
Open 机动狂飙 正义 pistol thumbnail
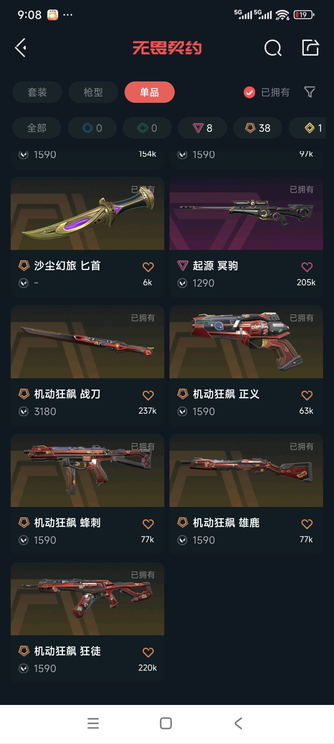[x=246, y=342]
